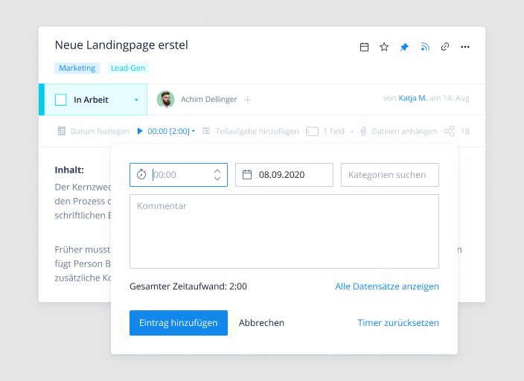Click the Lead-Gen tag

[128, 68]
